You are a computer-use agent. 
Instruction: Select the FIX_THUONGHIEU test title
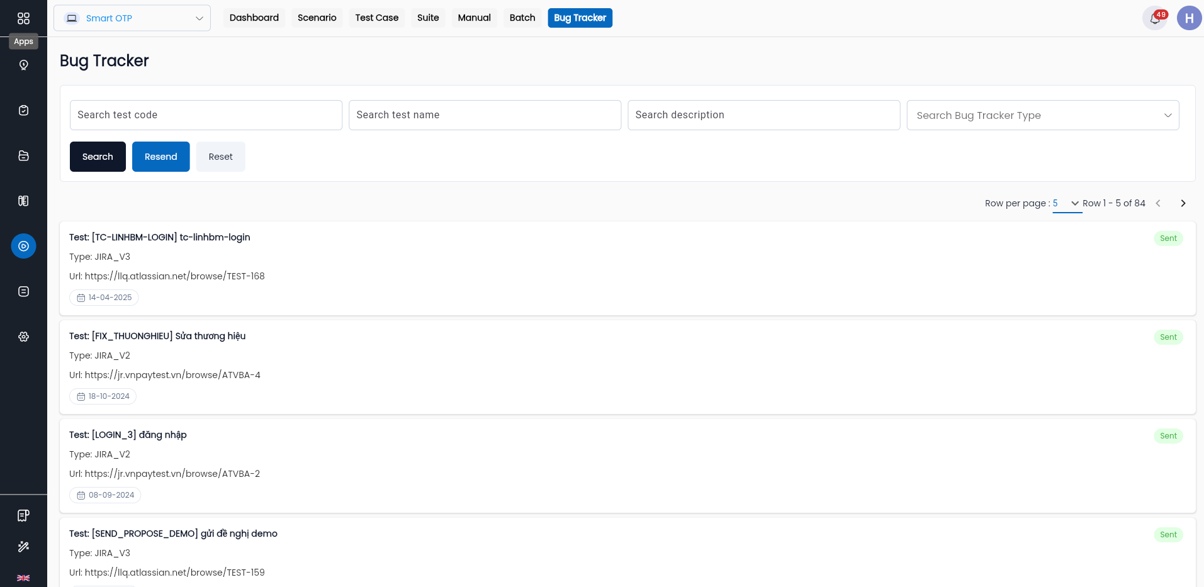click(157, 336)
